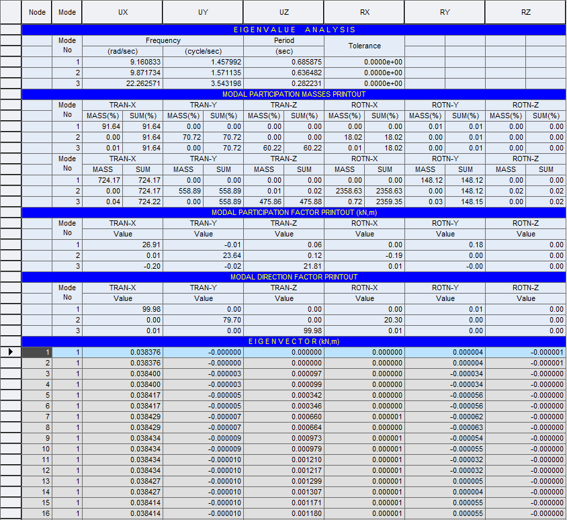Select the RX column header

pyautogui.click(x=365, y=12)
